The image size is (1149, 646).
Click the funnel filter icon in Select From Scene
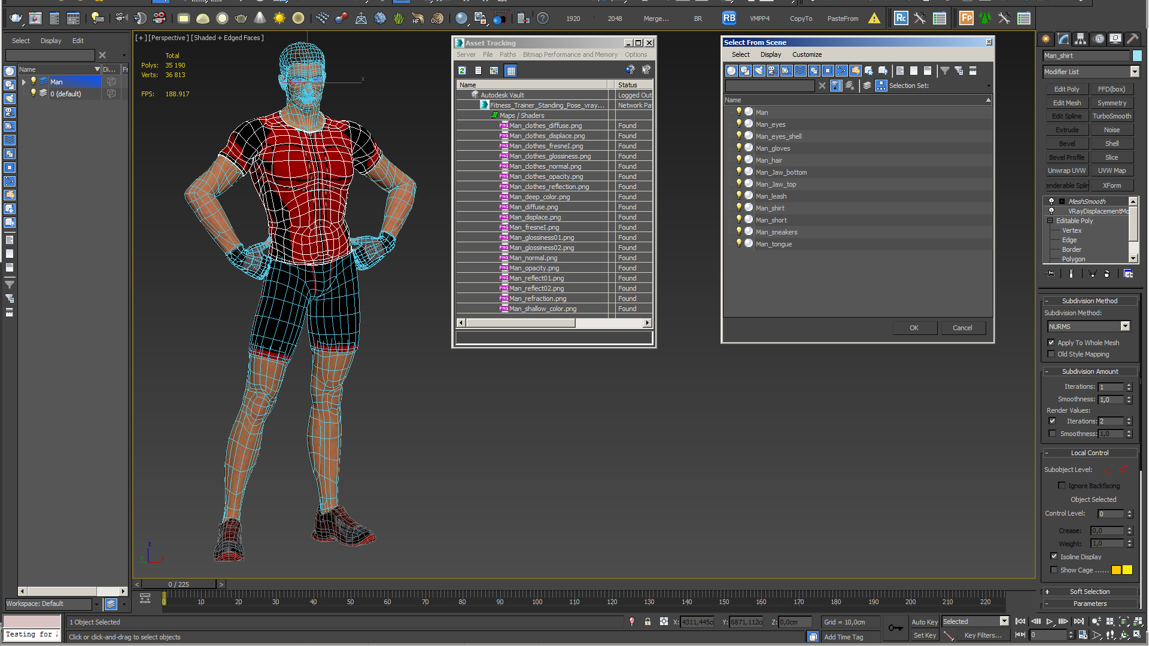(945, 71)
